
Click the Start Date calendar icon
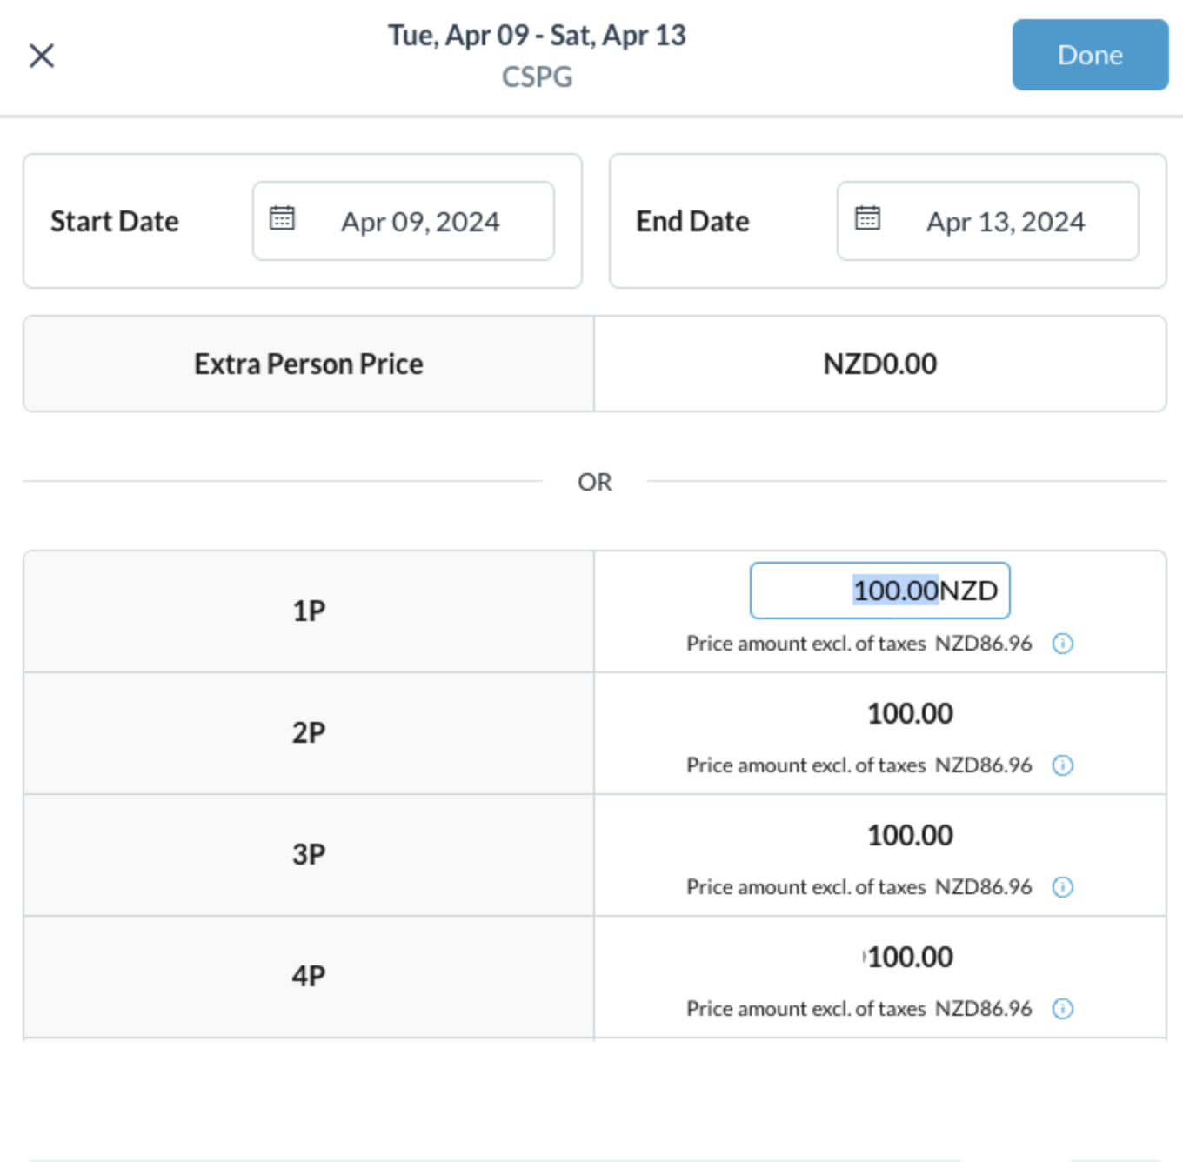point(282,217)
